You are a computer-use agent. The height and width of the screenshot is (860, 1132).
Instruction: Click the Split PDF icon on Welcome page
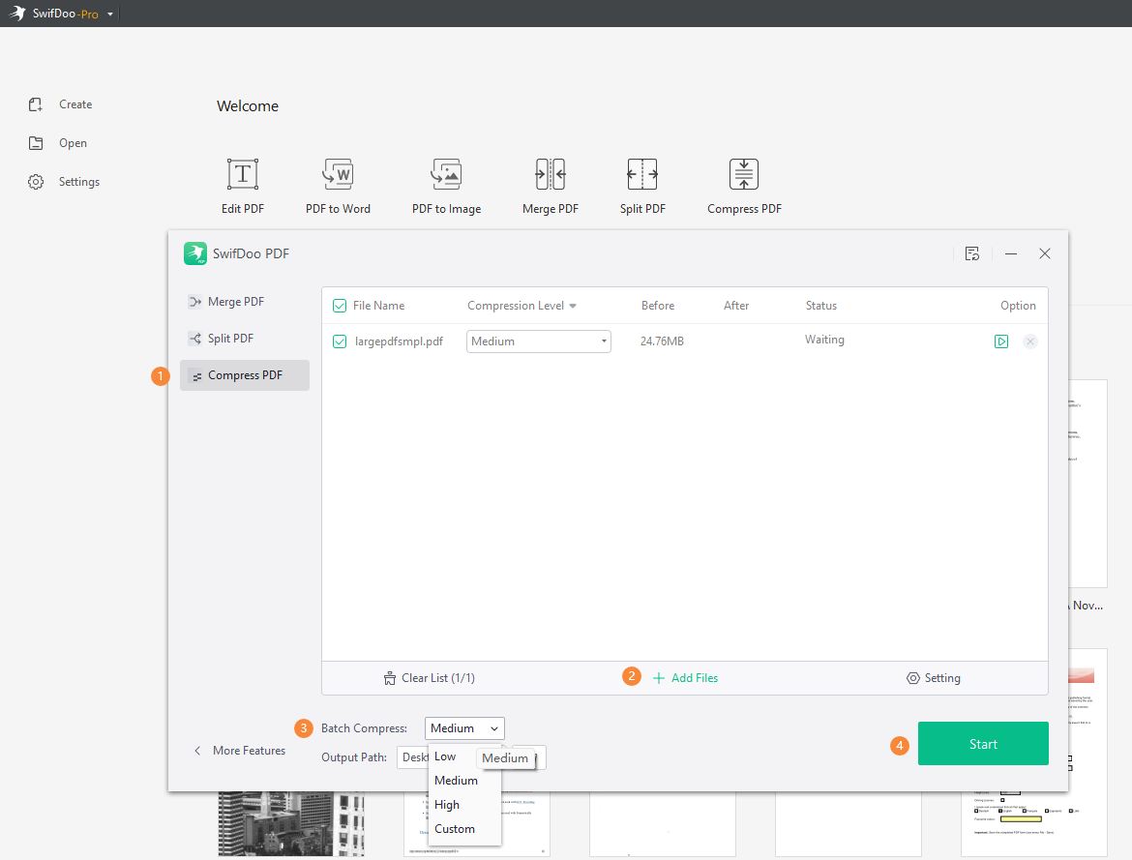click(642, 174)
